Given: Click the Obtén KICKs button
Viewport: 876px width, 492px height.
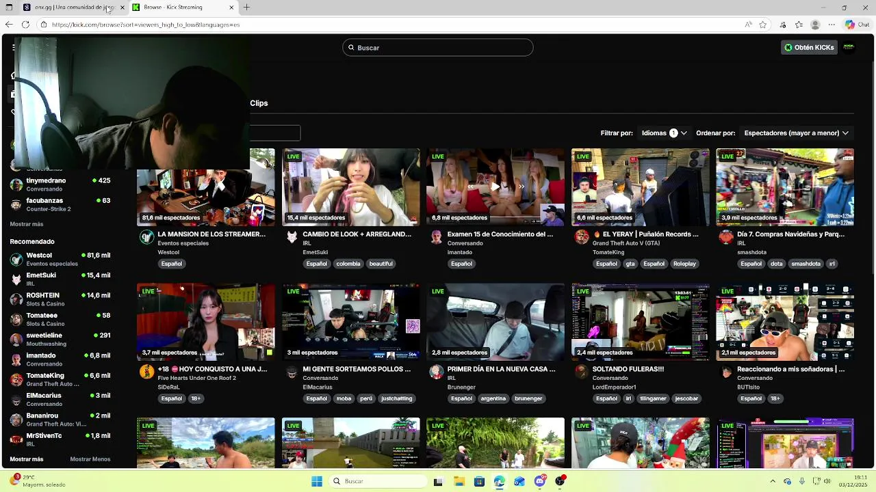Looking at the screenshot, I should [810, 47].
